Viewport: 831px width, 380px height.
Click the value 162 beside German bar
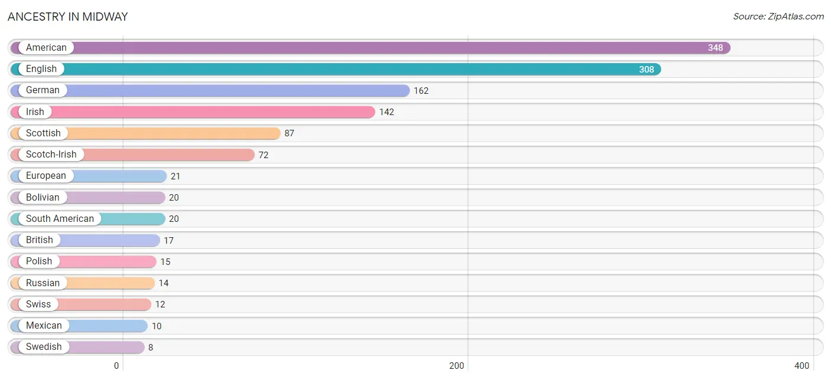click(x=421, y=91)
